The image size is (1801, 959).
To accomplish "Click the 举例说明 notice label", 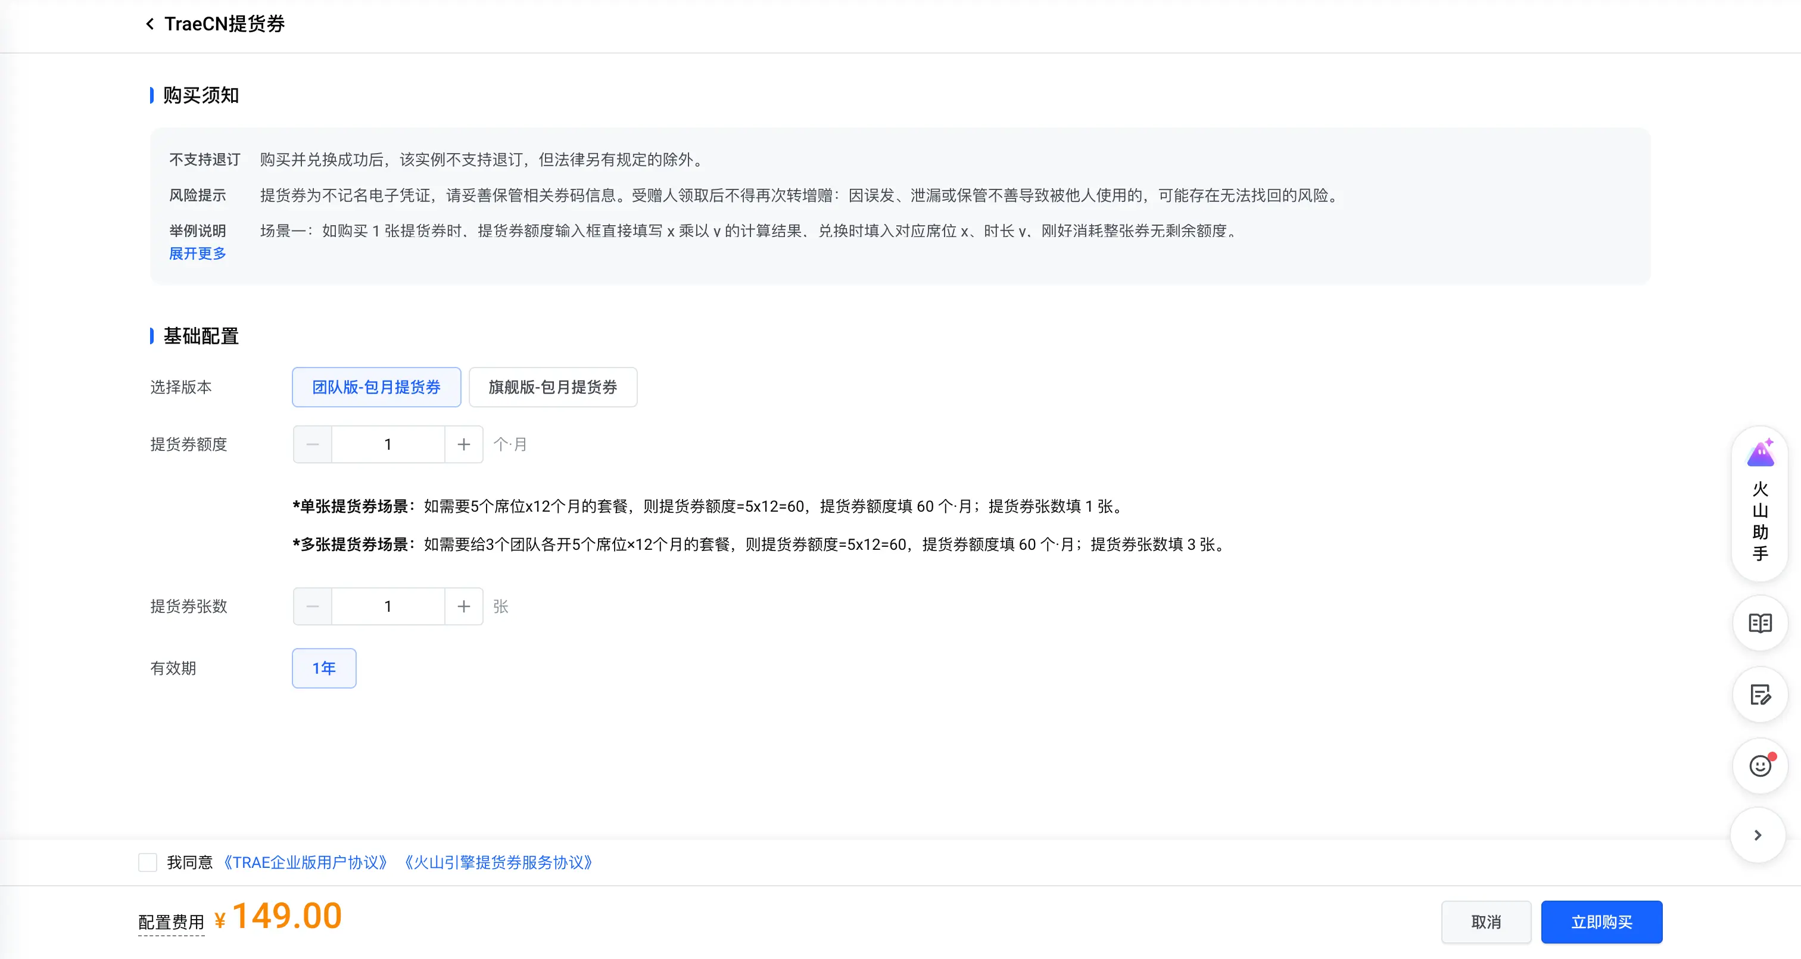I will [x=198, y=231].
